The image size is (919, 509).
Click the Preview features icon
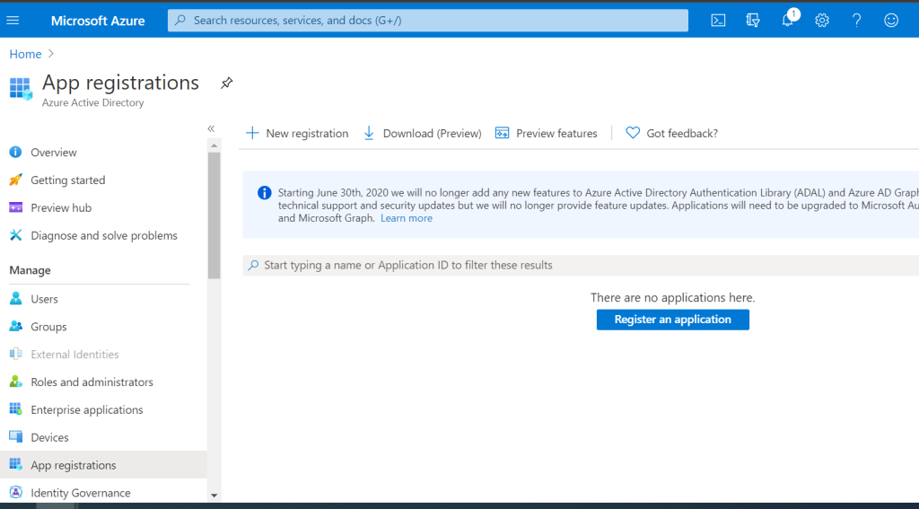[x=503, y=133]
